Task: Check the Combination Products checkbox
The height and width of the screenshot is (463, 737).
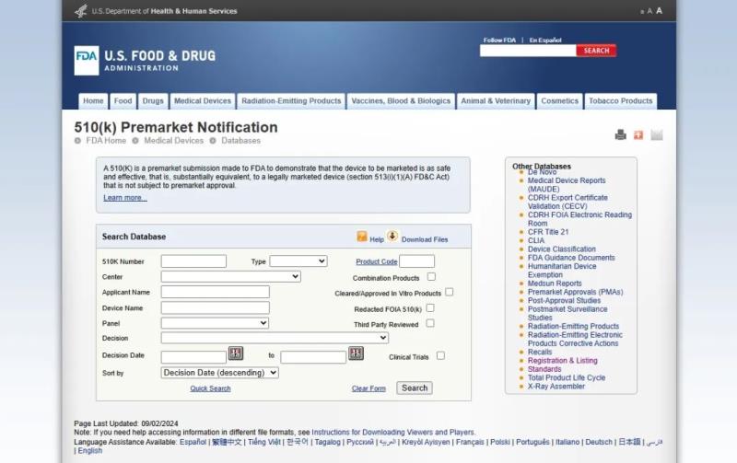Action: (431, 276)
